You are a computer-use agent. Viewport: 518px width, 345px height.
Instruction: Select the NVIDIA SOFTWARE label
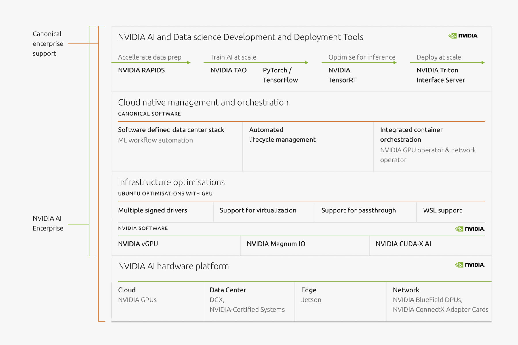143,228
